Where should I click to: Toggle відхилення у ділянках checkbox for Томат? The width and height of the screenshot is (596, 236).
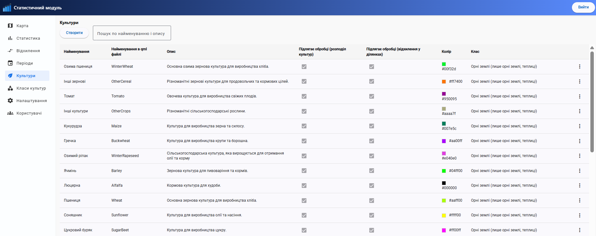click(x=371, y=96)
